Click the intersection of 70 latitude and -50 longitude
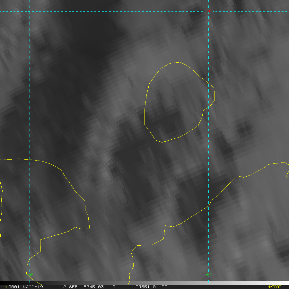Viewport: 289px width, 289px height. point(209,11)
